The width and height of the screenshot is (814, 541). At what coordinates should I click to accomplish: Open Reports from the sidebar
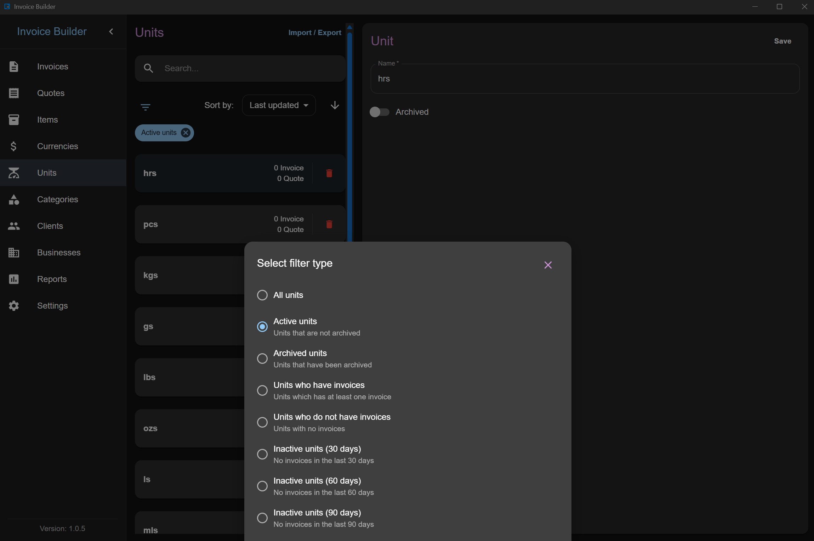point(63,279)
